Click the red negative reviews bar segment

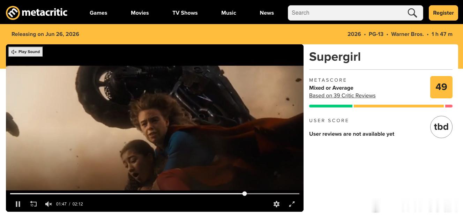[449, 106]
